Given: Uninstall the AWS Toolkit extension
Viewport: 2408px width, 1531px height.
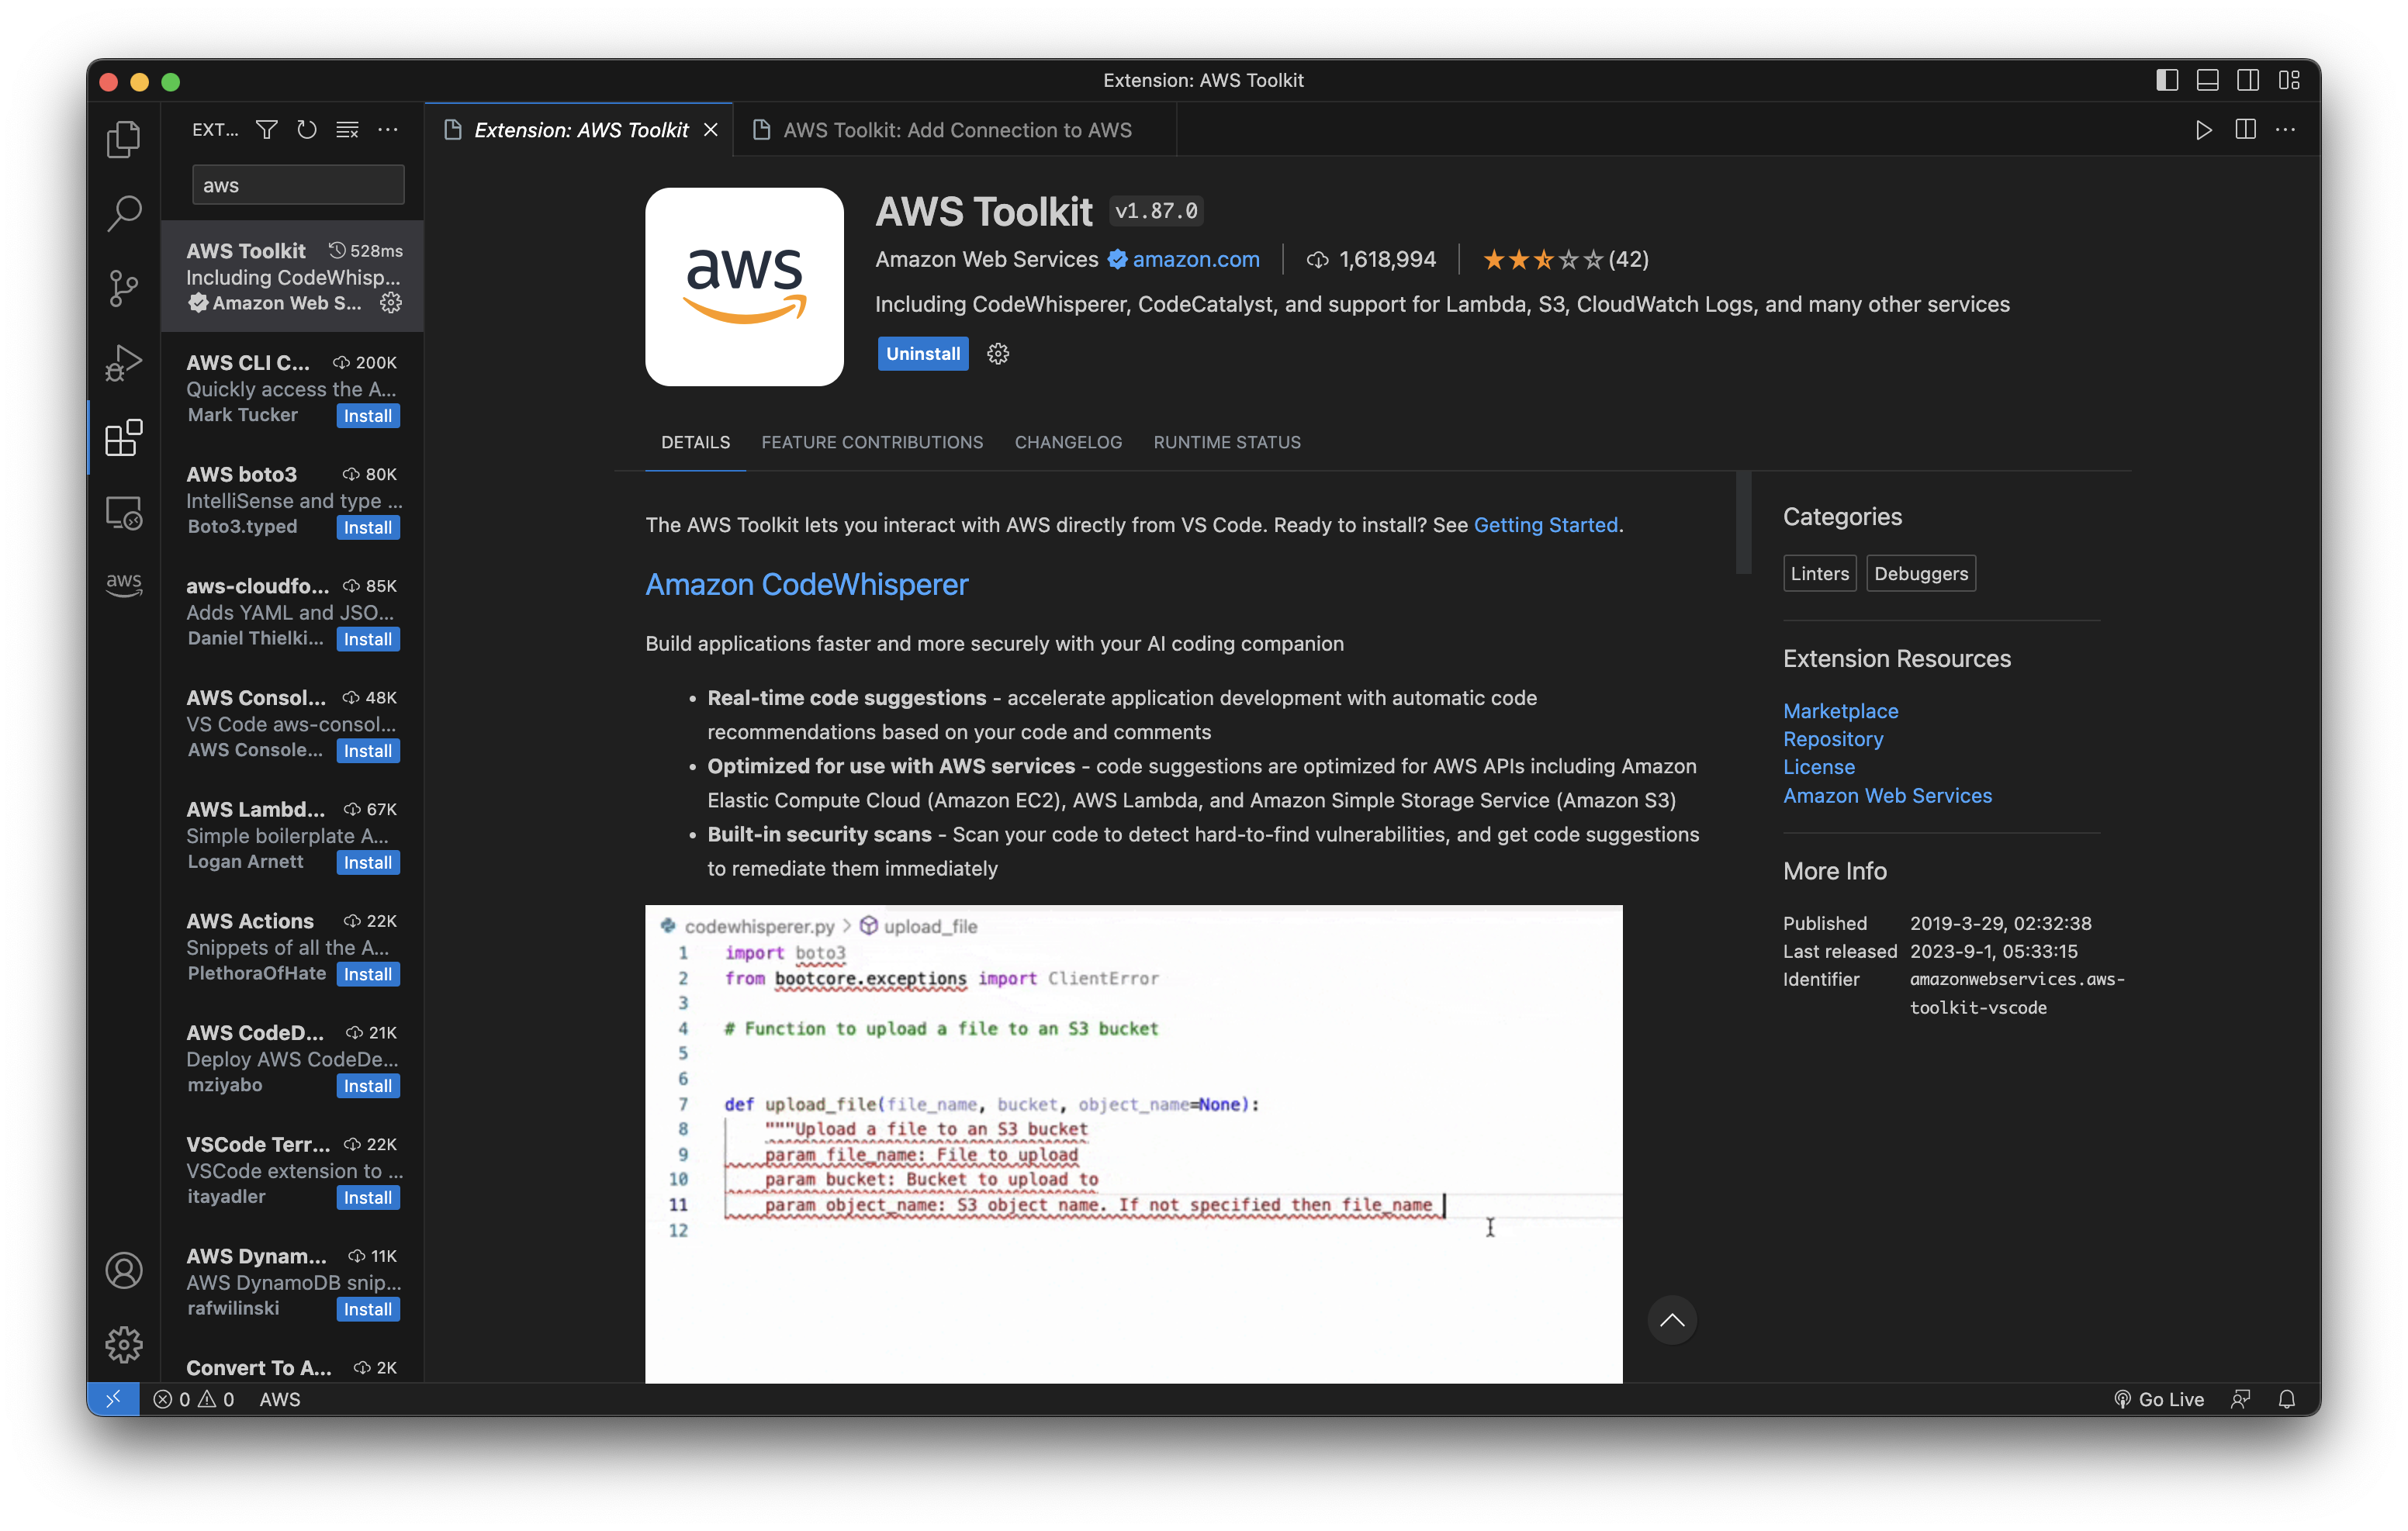Looking at the screenshot, I should pos(922,353).
